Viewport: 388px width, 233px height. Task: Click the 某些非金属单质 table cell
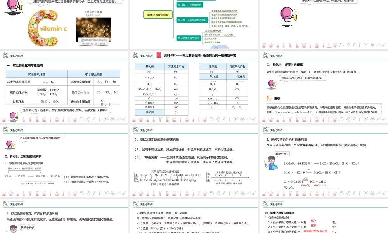pos(80,101)
